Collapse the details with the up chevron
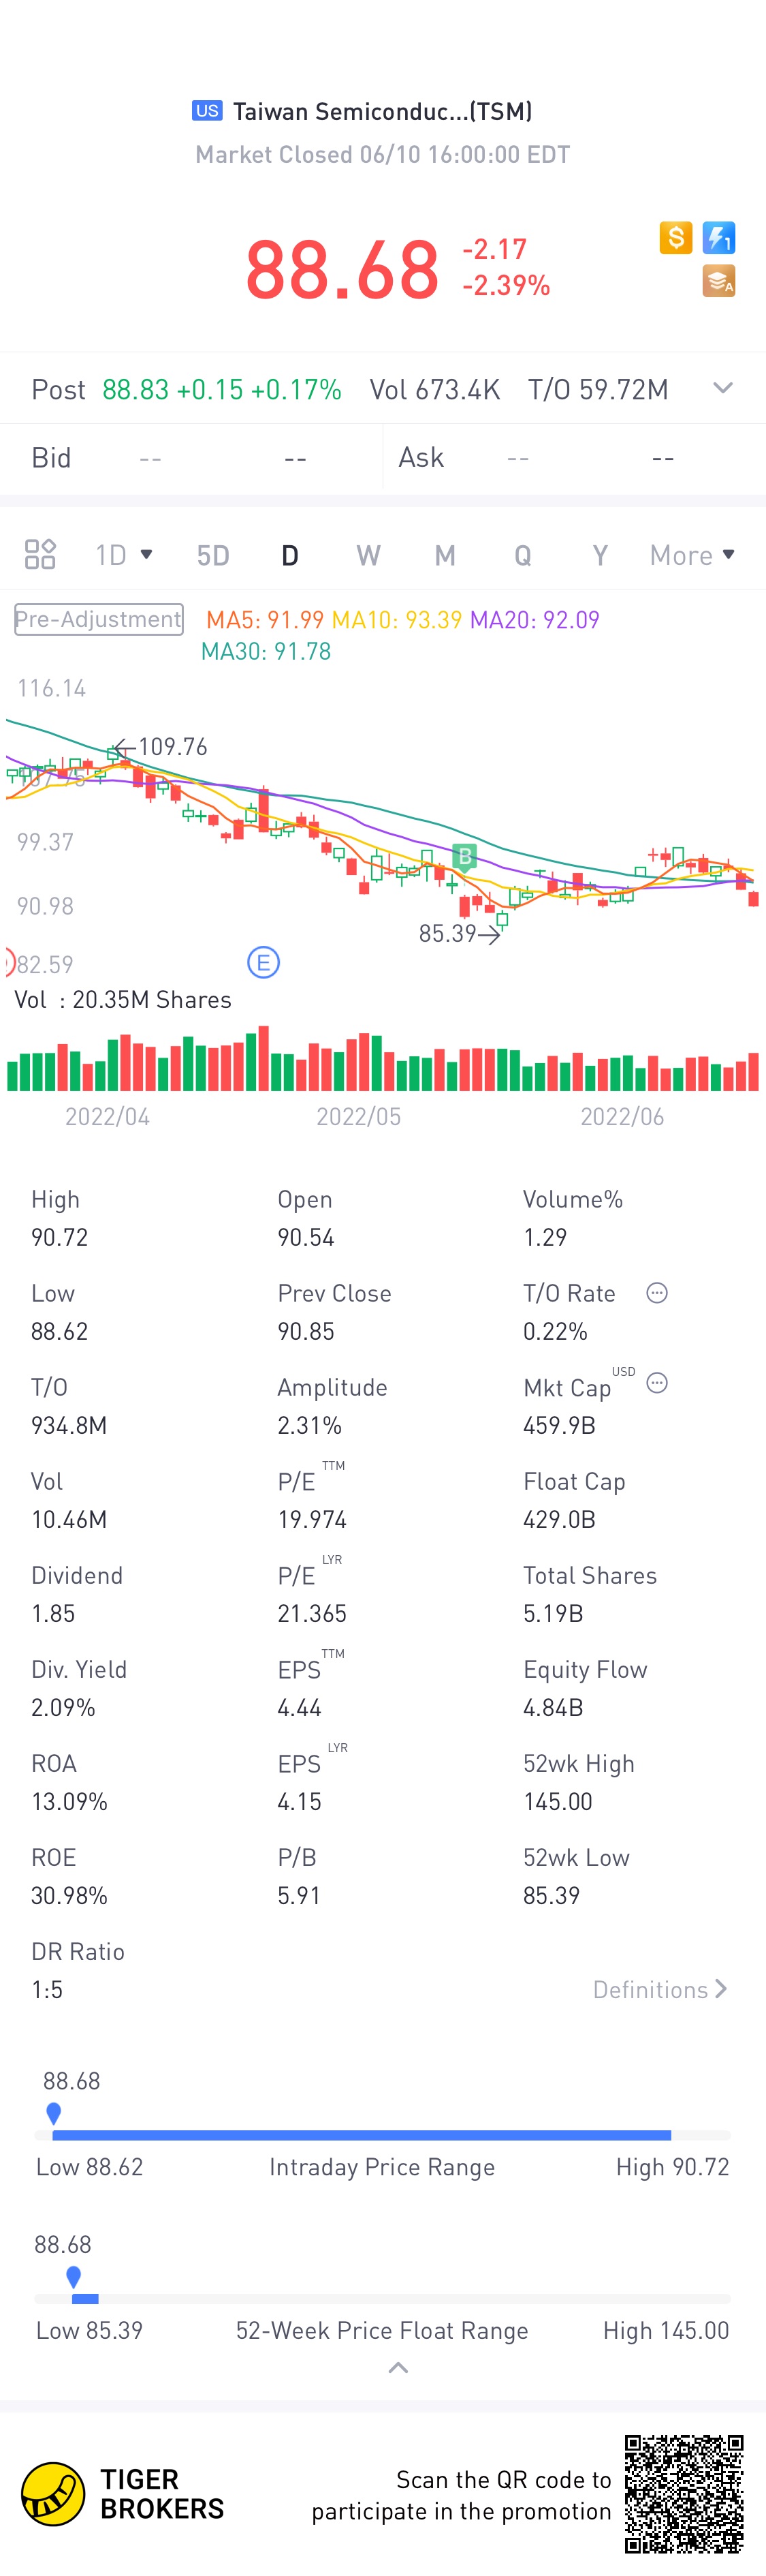Screen dimensions: 766x2576 click(398, 2367)
